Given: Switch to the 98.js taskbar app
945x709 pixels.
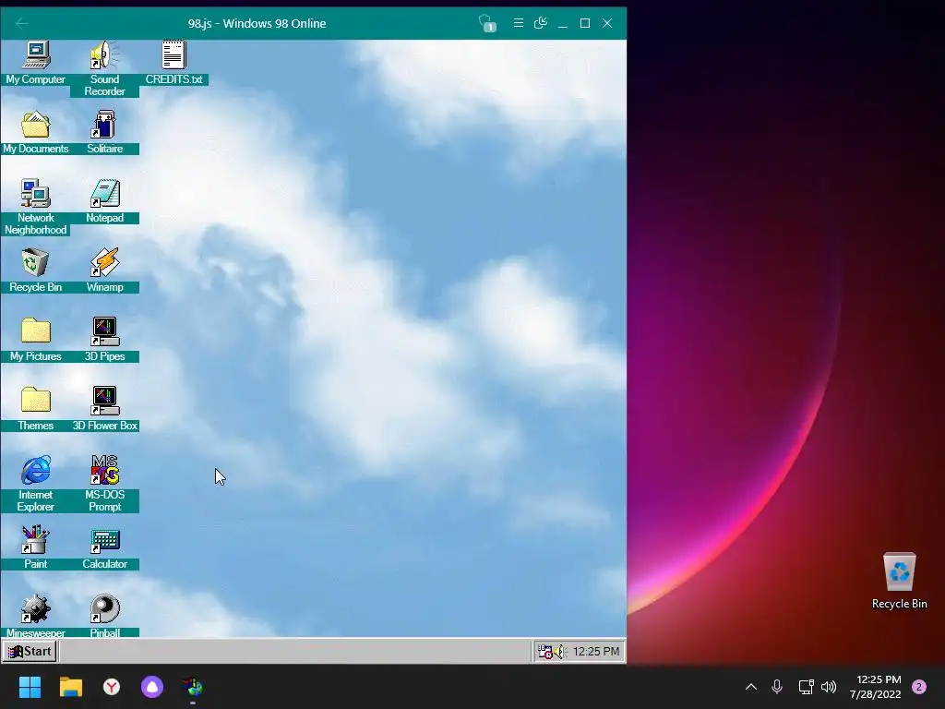Looking at the screenshot, I should pos(193,687).
